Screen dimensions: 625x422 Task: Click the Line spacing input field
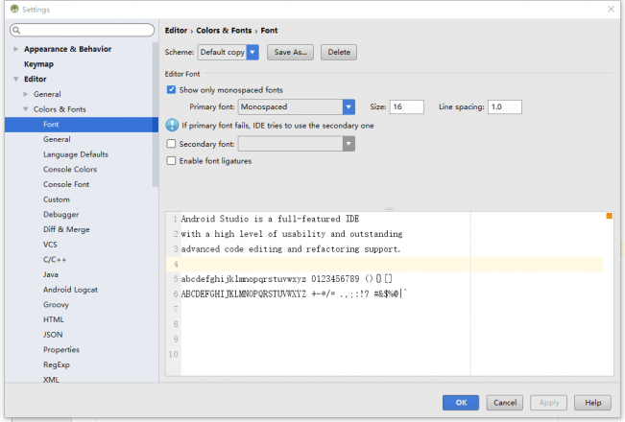click(505, 106)
